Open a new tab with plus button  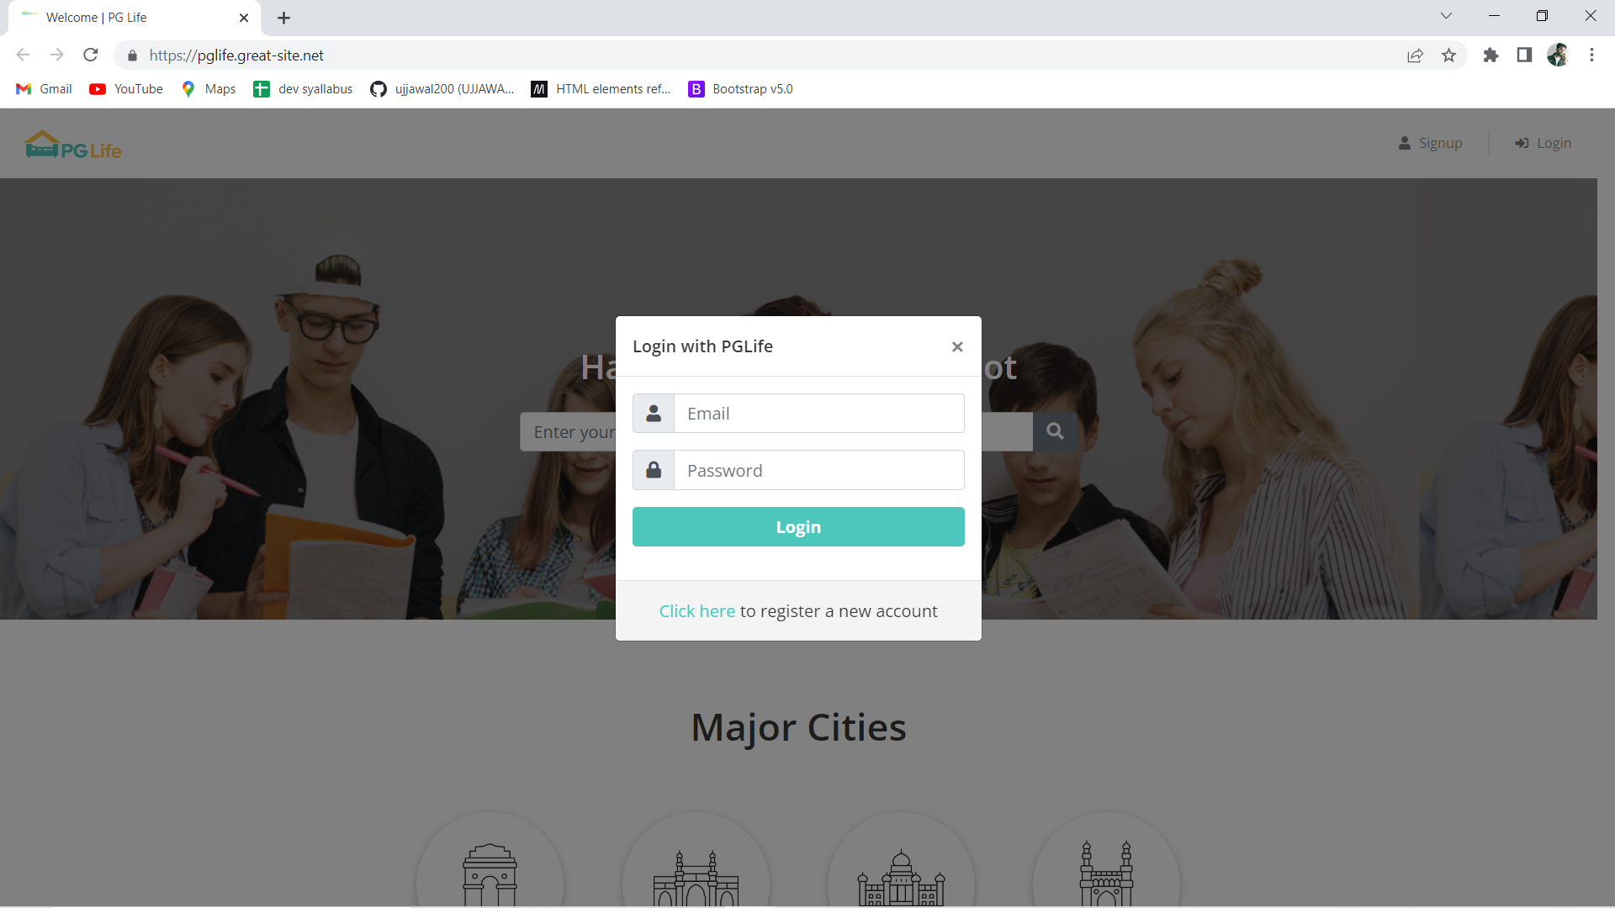point(283,18)
